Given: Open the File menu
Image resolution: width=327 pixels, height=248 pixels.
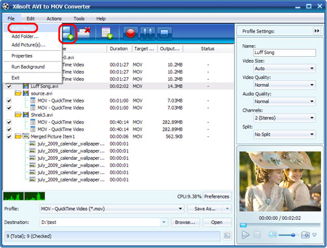Looking at the screenshot, I should pyautogui.click(x=11, y=19).
